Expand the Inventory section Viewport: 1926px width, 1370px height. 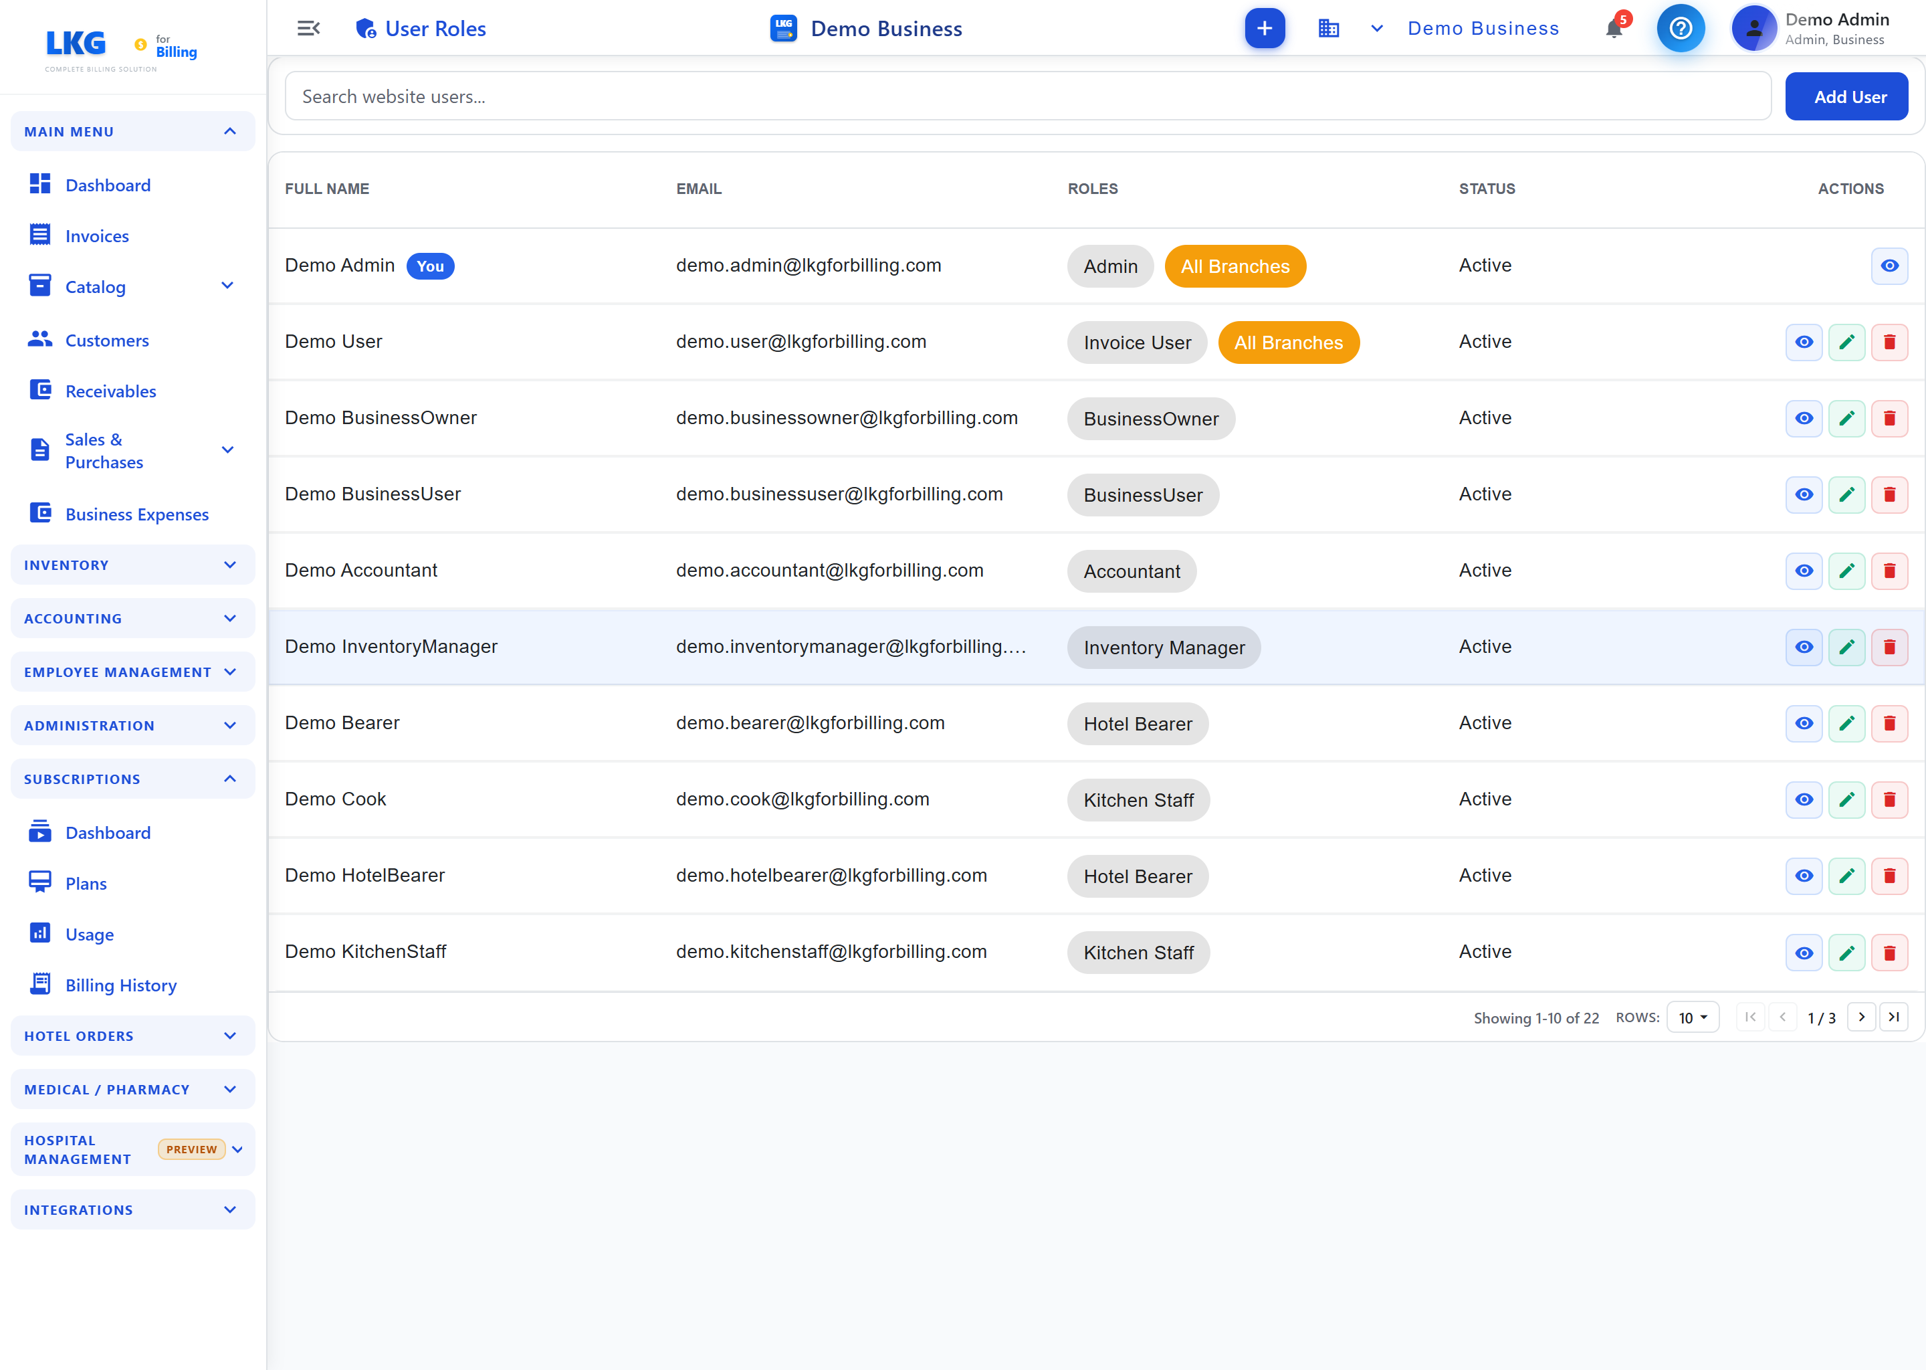click(x=132, y=565)
